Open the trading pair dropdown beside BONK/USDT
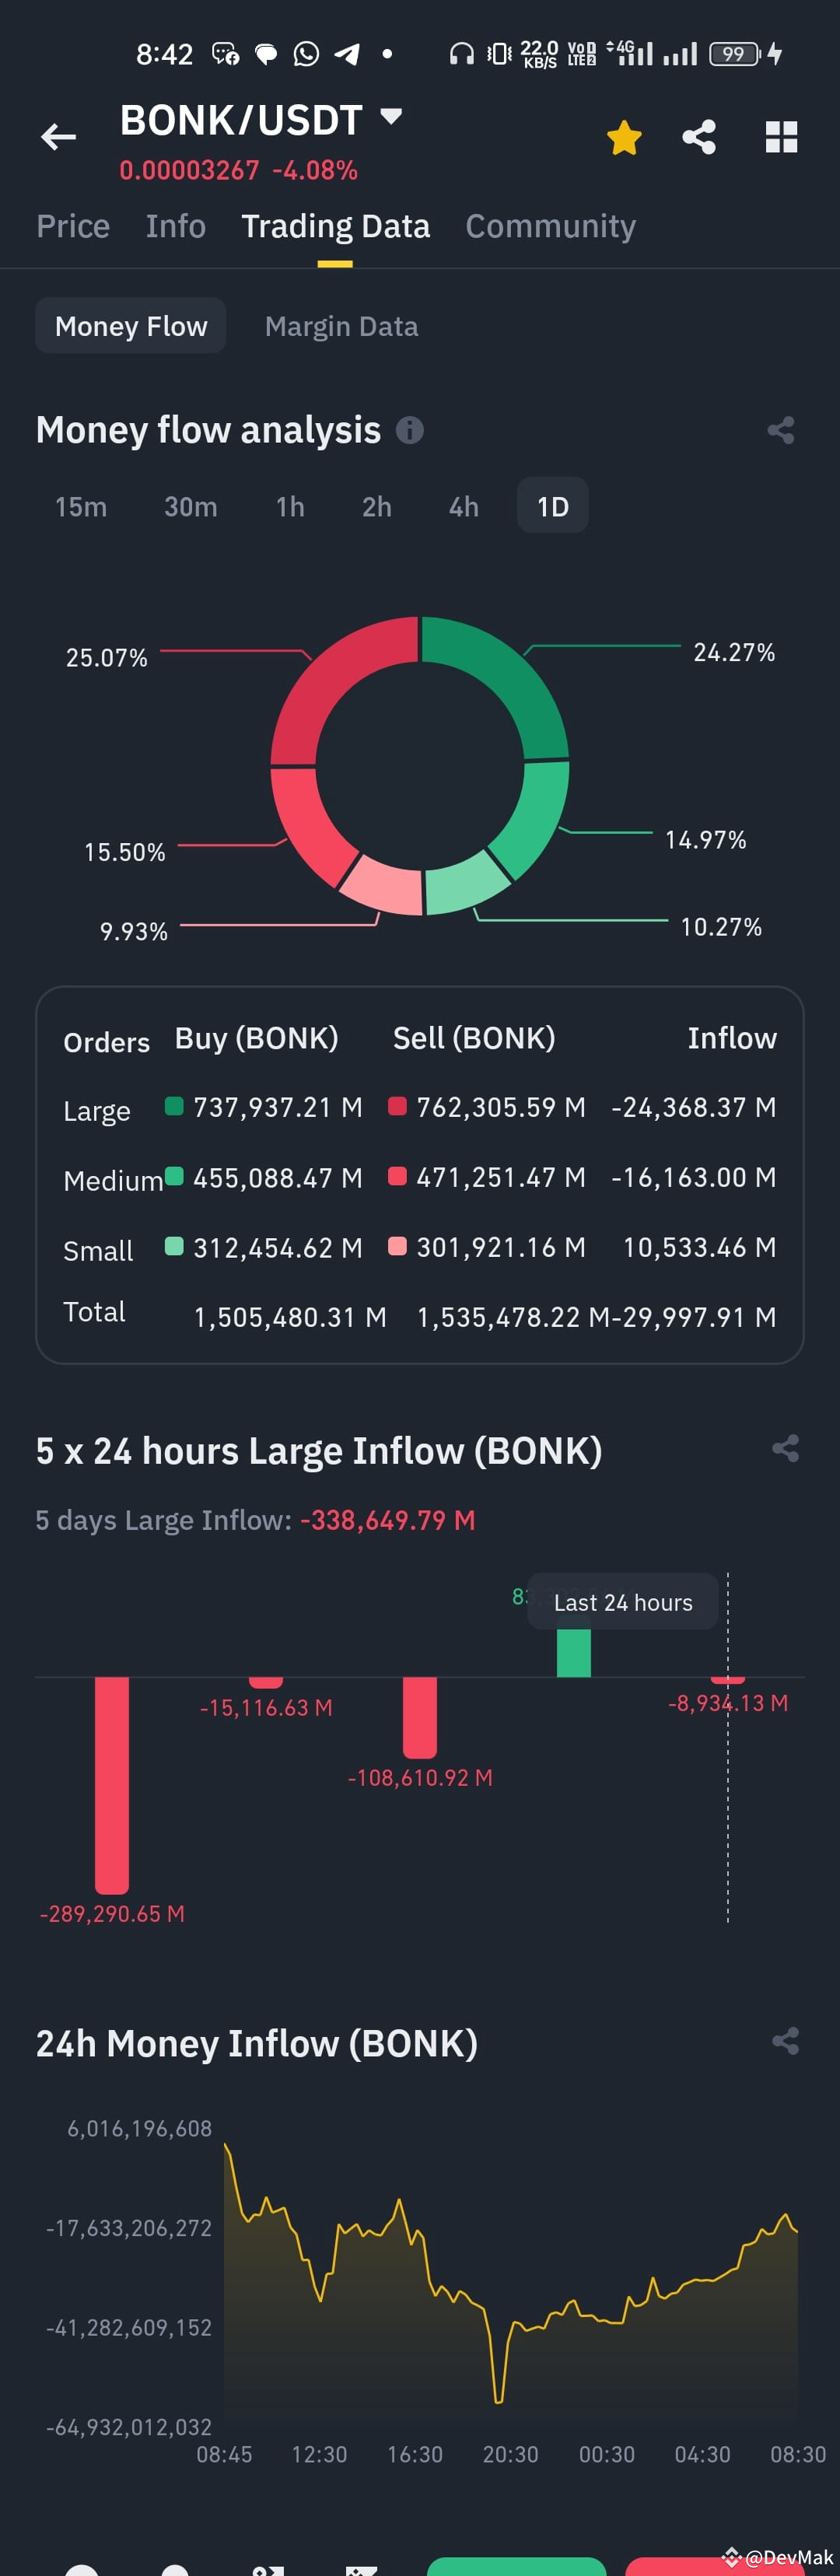840x2576 pixels. (391, 115)
